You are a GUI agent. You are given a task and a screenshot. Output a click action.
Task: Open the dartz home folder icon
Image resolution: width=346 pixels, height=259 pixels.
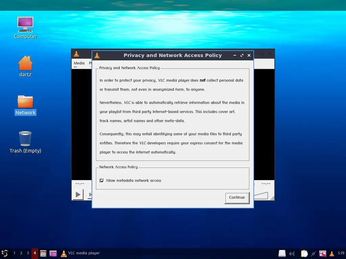coord(25,66)
